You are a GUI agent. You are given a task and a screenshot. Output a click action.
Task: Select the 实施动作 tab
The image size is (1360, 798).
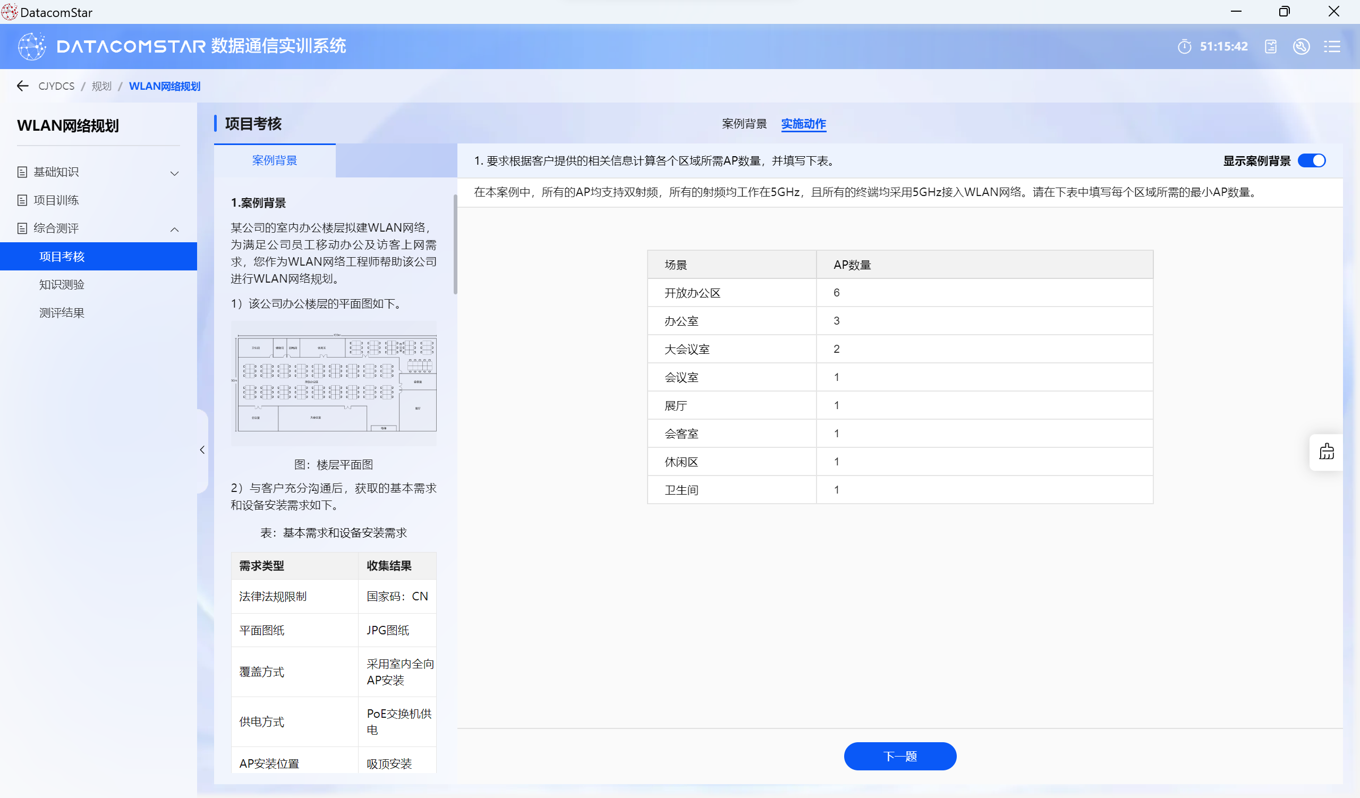(803, 124)
